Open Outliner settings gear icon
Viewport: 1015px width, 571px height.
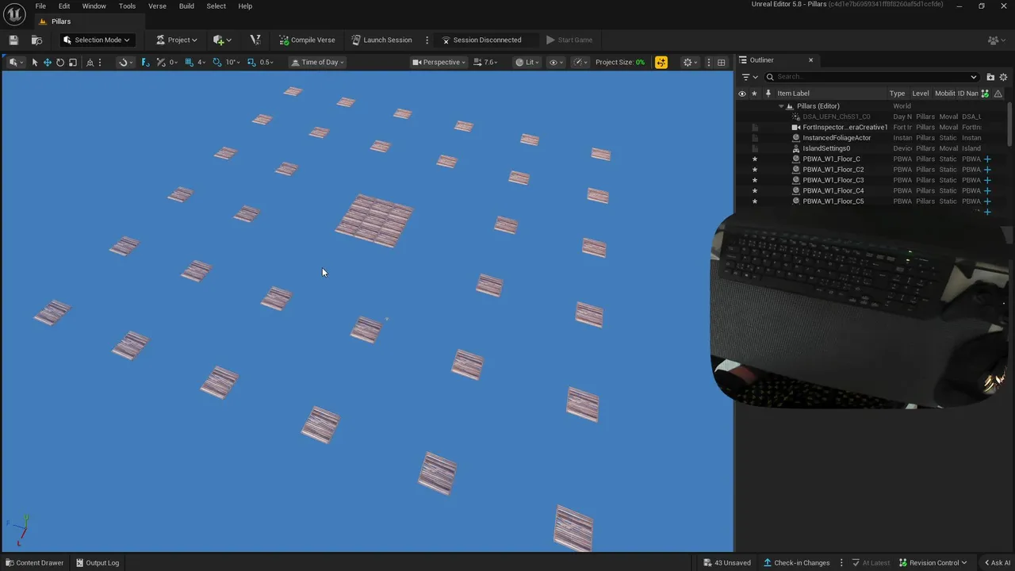(1003, 77)
